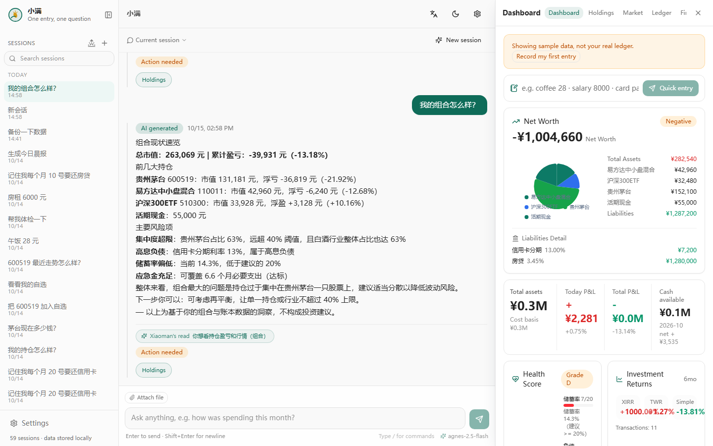Viewport: 713px width, 446px height.
Task: Click the Net Worth trend icon
Action: [516, 121]
